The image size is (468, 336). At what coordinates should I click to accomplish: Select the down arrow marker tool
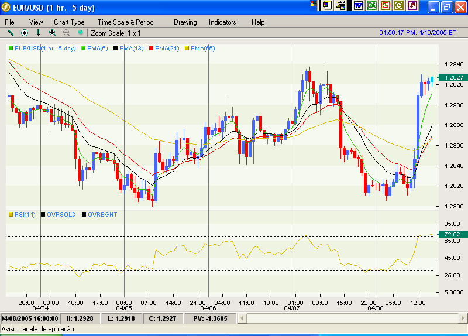39,33
